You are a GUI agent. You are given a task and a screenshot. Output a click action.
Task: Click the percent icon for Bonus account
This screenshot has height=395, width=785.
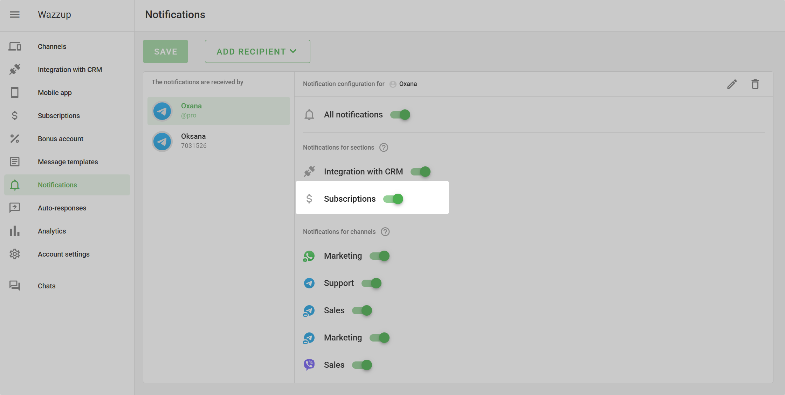coord(15,139)
